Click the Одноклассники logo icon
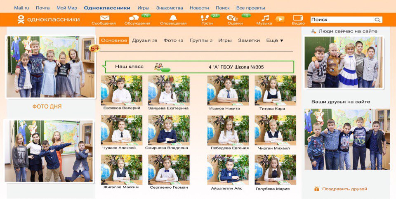 click(x=21, y=19)
